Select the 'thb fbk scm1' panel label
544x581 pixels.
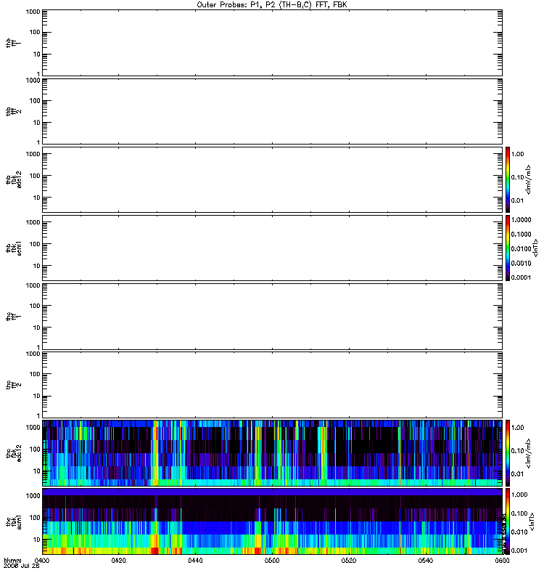tap(13, 248)
